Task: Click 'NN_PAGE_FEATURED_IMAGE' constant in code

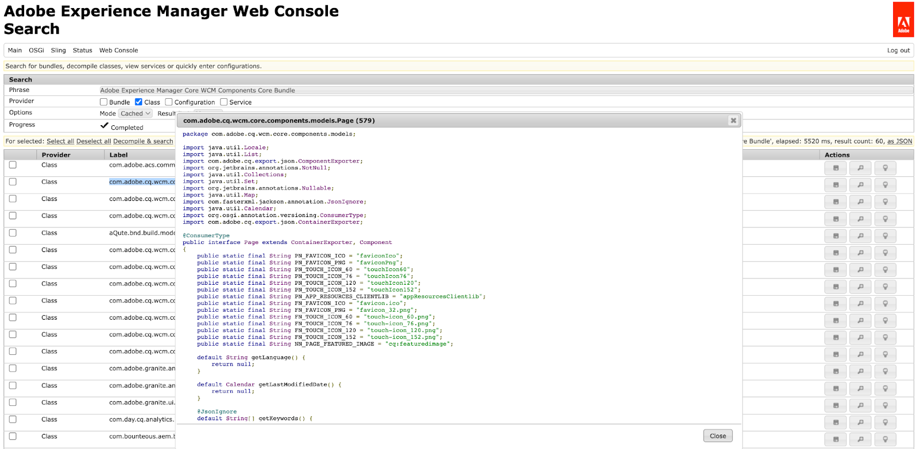Action: 334,344
